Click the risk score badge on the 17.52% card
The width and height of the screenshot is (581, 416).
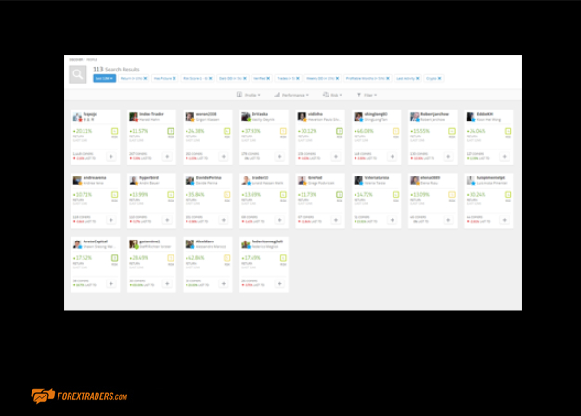click(114, 258)
